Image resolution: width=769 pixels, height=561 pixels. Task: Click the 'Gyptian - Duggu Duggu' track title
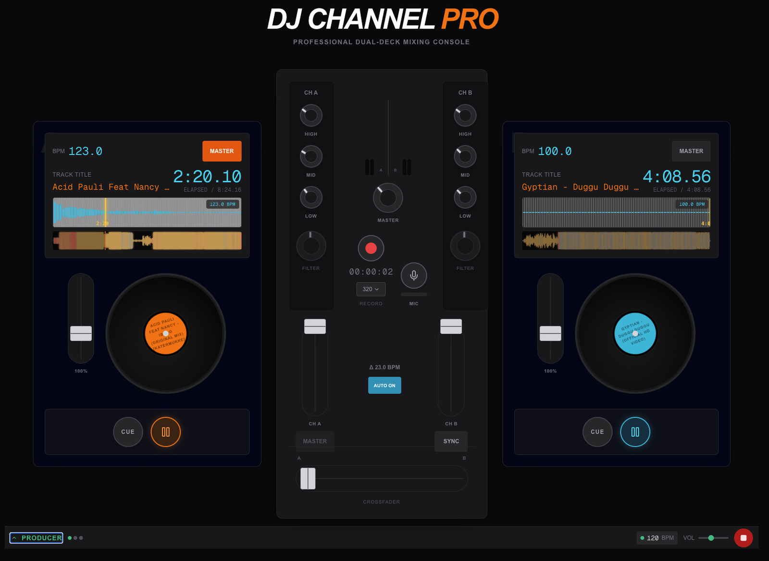coord(580,187)
